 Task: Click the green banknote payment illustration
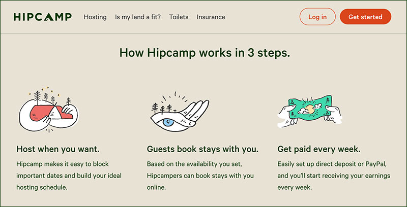point(310,111)
